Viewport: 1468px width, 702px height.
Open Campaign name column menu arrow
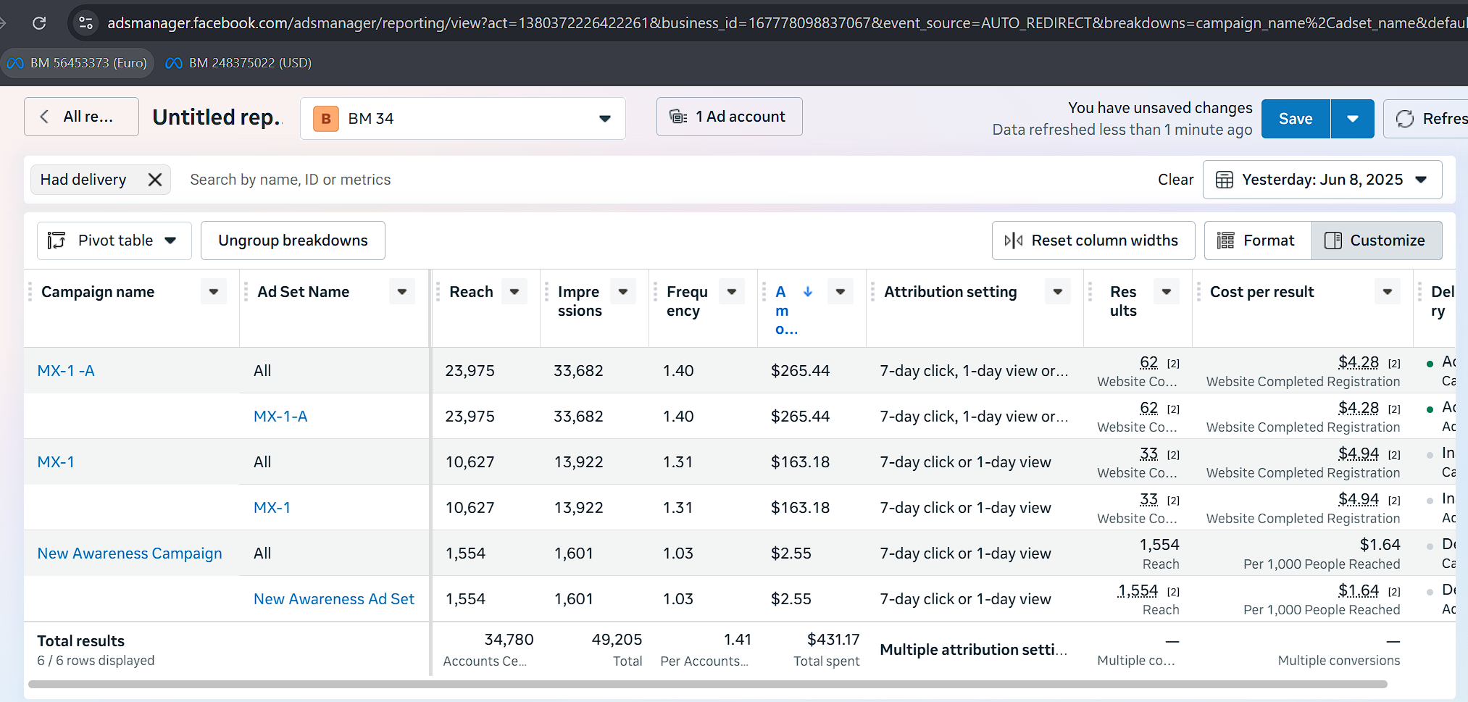(x=214, y=292)
